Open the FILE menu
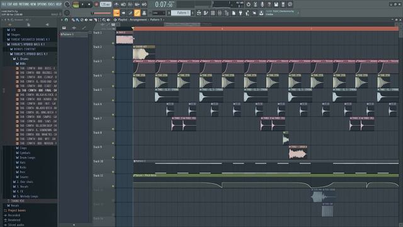Image resolution: width=403 pixels, height=227 pixels. (4, 4)
